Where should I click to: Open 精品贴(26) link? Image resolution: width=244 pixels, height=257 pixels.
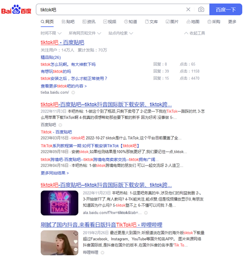point(51,57)
